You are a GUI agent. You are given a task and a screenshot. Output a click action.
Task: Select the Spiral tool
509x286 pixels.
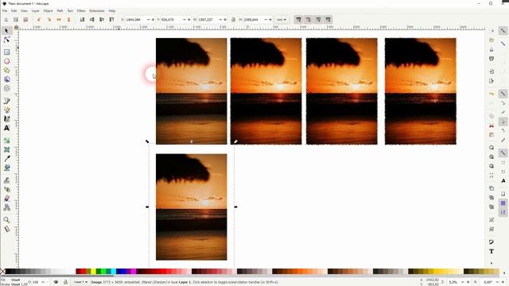point(6,88)
